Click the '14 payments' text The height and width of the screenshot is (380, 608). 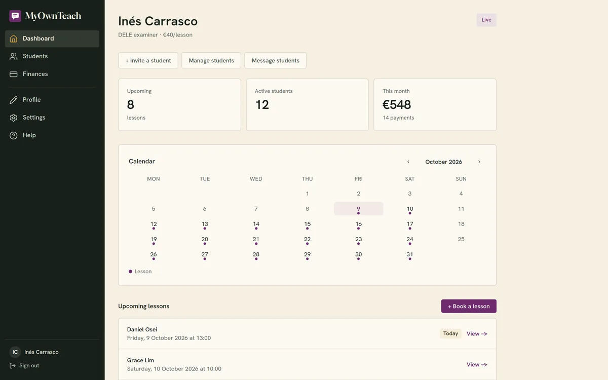398,118
